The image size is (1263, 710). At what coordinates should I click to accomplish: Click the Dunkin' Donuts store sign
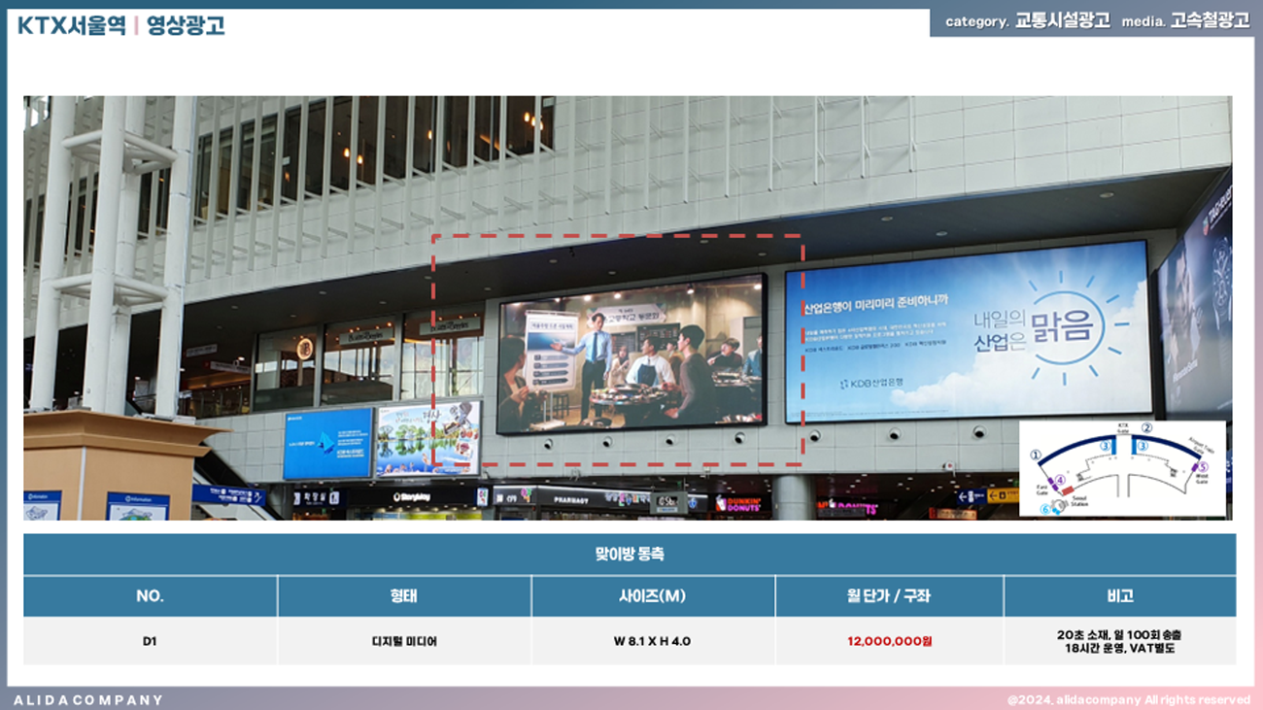click(x=742, y=503)
